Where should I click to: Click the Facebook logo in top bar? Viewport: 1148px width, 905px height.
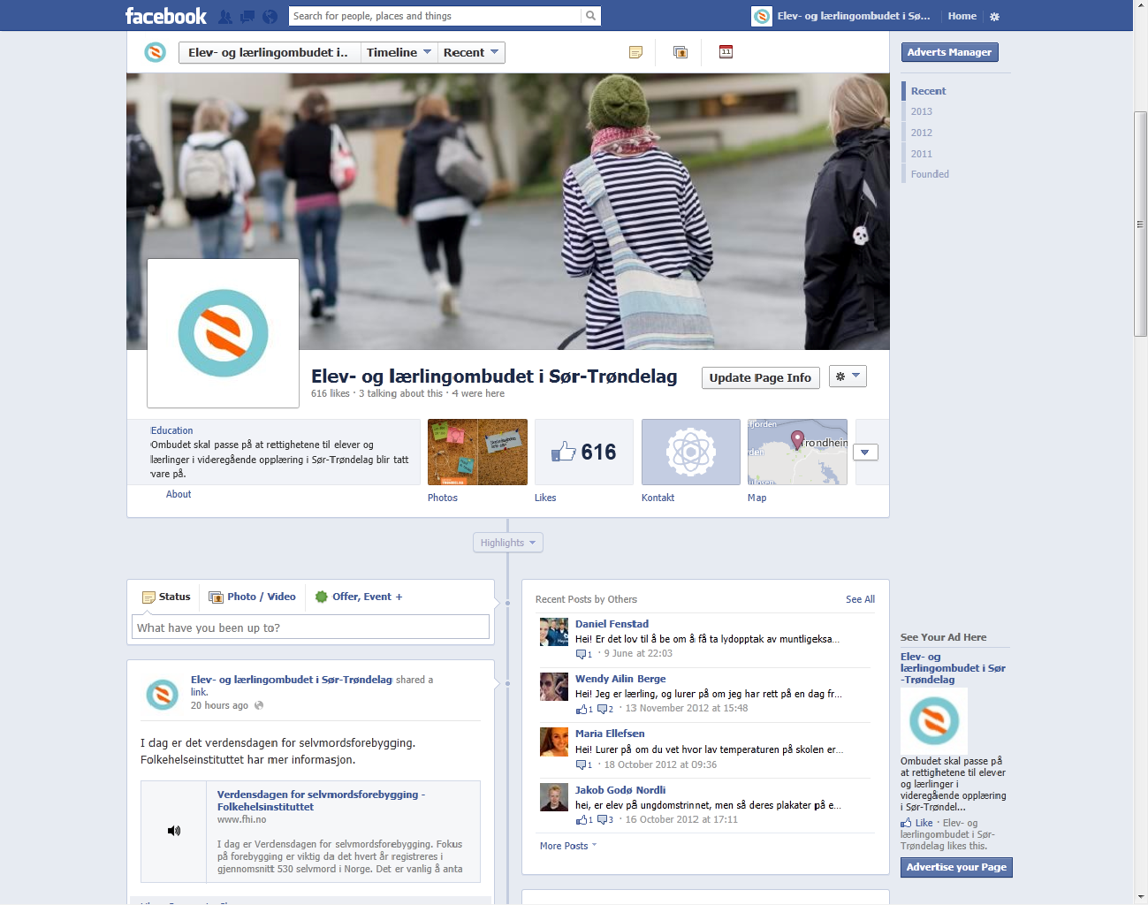(x=165, y=16)
